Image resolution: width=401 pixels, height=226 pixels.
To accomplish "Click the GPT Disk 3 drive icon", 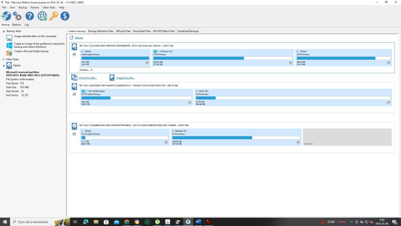I will 74,127.
